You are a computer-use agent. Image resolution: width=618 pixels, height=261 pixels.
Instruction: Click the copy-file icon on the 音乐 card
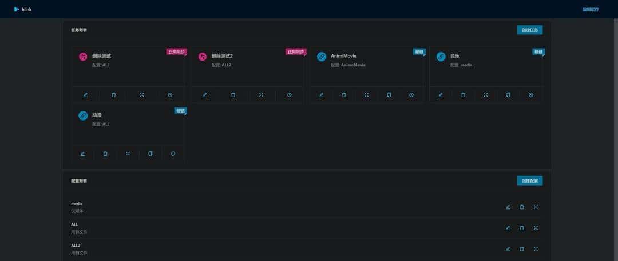pos(509,95)
